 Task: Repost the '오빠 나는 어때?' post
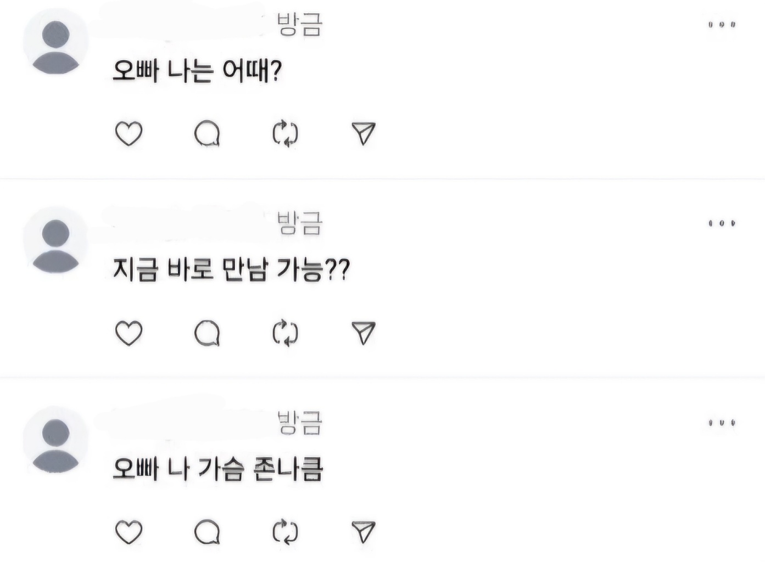(x=285, y=133)
